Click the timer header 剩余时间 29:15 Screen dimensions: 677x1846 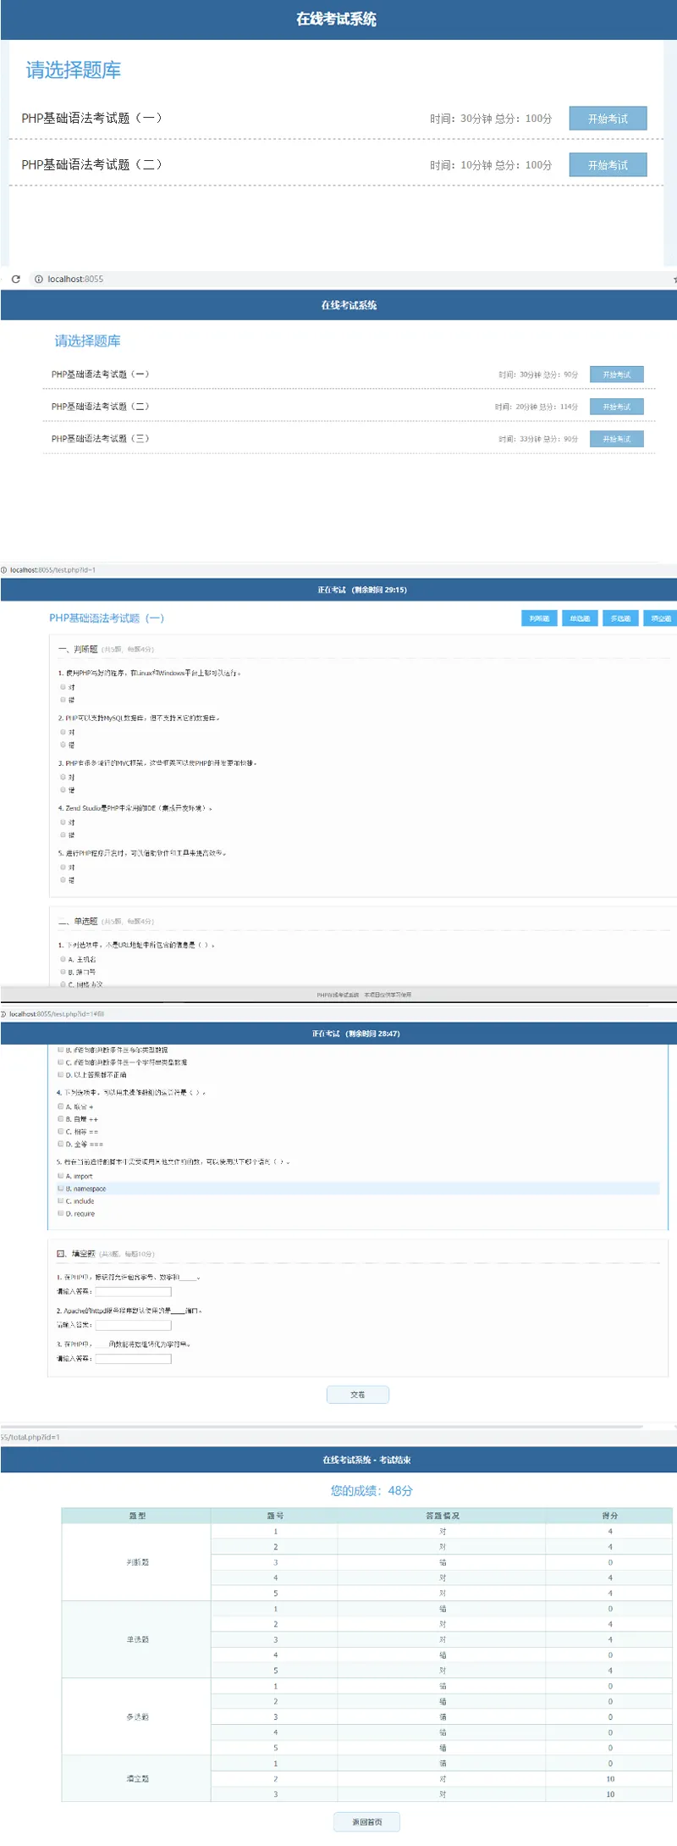pyautogui.click(x=362, y=590)
